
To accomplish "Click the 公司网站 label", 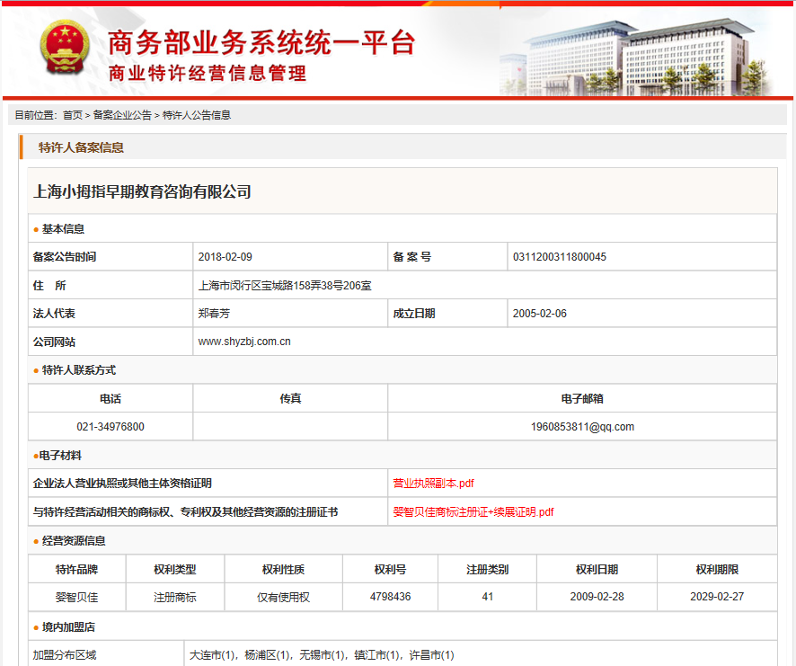I will pyautogui.click(x=54, y=342).
